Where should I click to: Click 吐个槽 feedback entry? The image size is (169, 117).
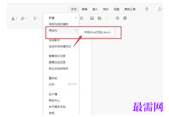point(61,94)
